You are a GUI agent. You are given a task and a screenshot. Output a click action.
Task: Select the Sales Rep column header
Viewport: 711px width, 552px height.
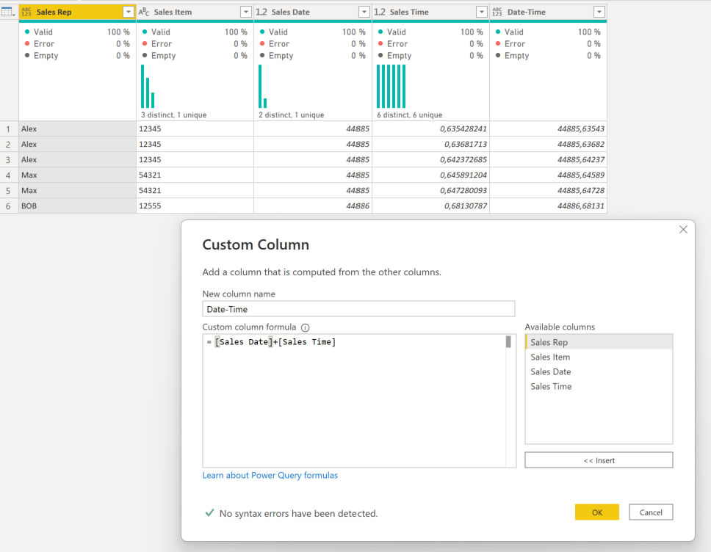[77, 12]
